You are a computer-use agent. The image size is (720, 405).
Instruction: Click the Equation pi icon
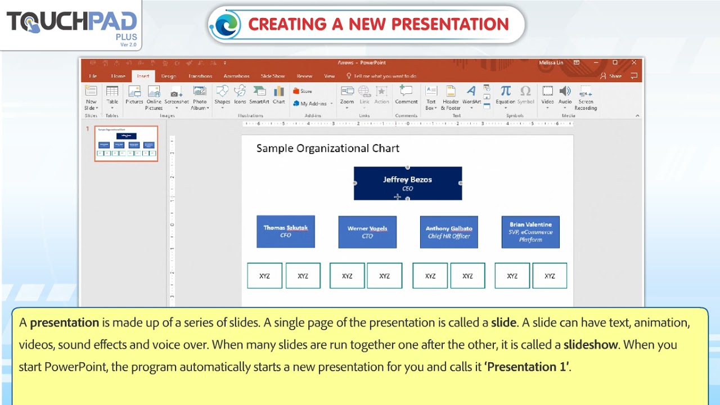(505, 91)
